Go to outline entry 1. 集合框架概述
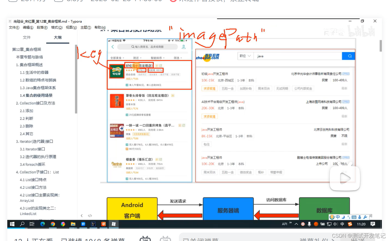 click(x=29, y=65)
